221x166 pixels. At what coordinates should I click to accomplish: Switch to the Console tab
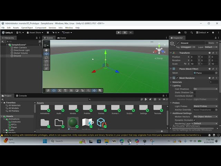(x=21, y=96)
